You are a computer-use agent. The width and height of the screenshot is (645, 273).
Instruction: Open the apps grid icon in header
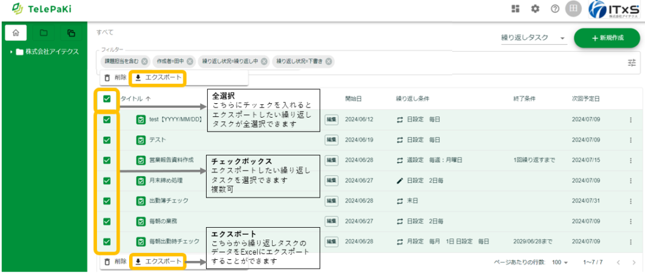(516, 9)
